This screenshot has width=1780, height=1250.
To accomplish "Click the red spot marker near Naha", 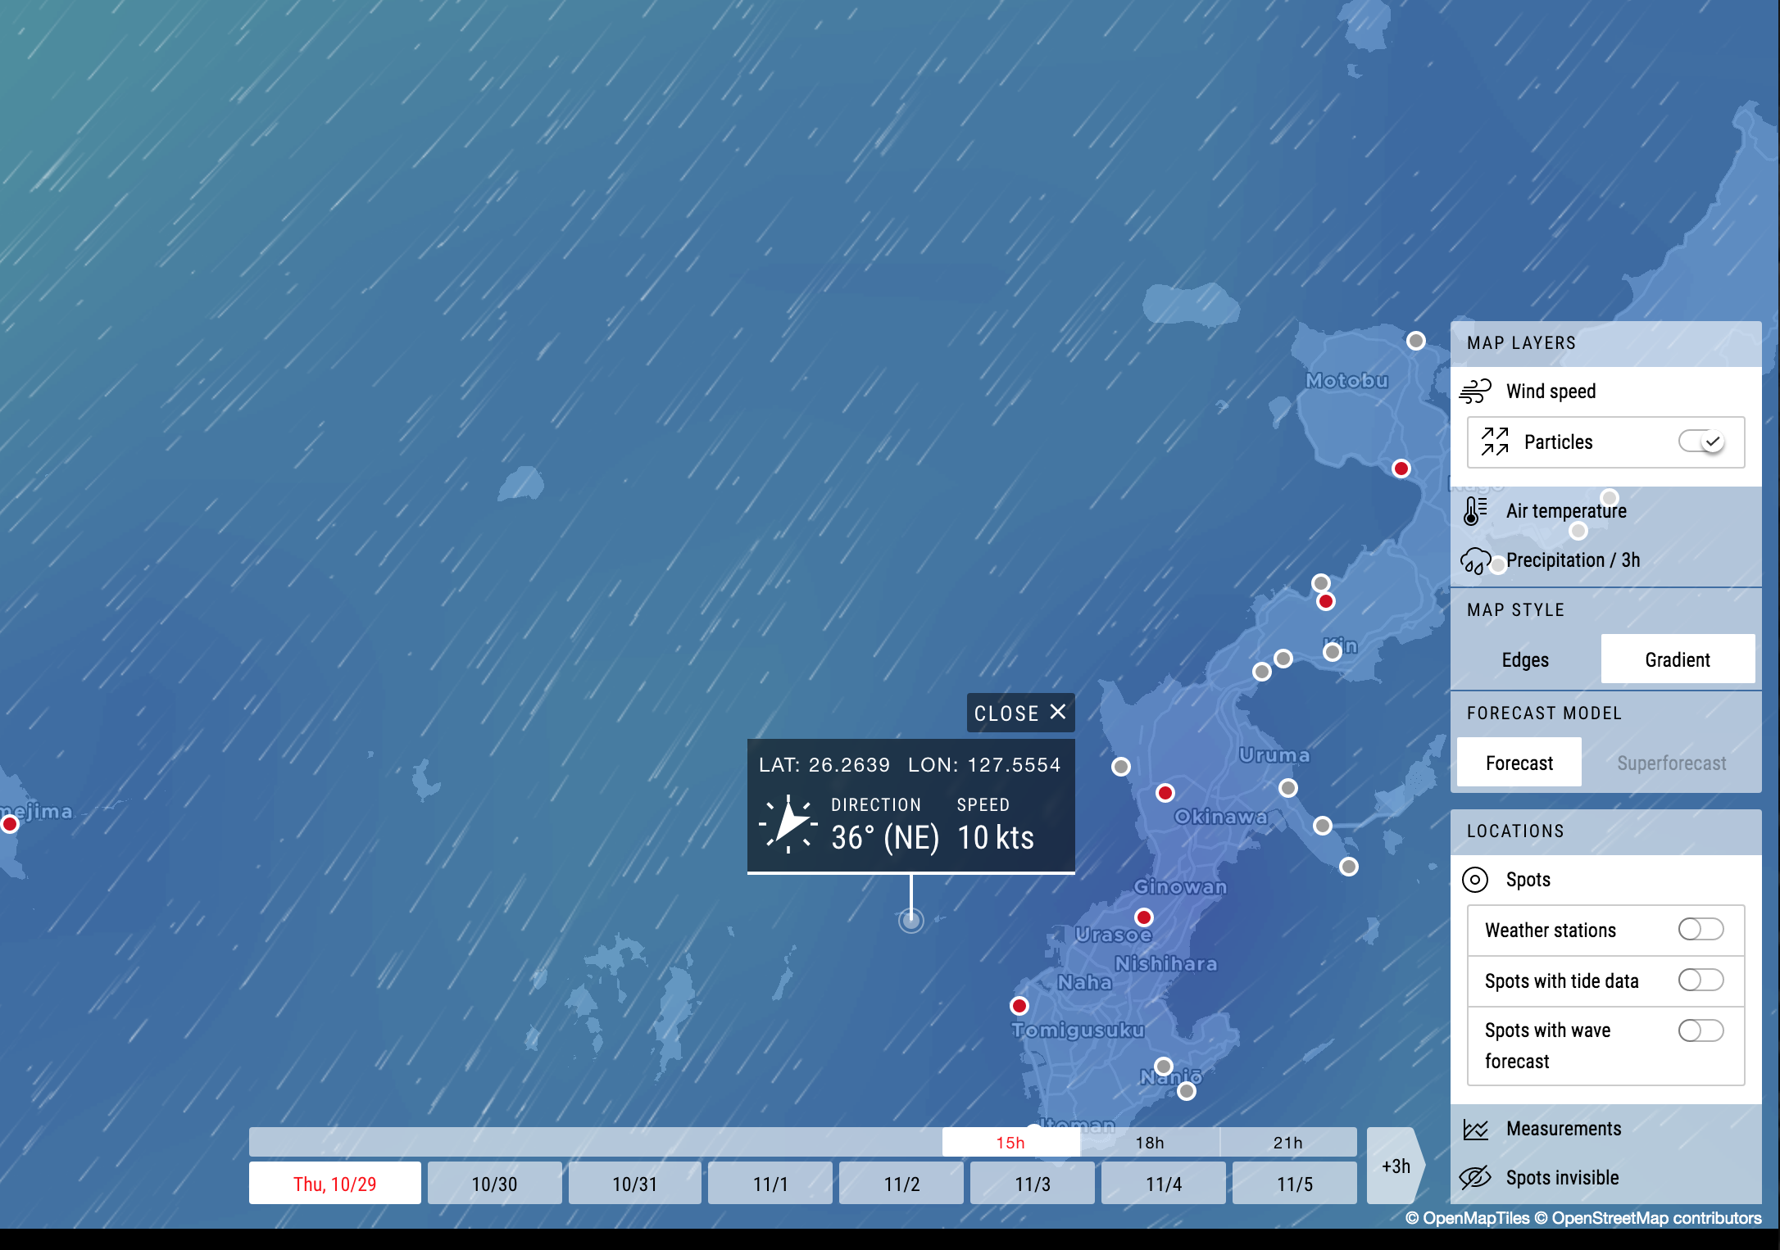I will coord(1019,1006).
